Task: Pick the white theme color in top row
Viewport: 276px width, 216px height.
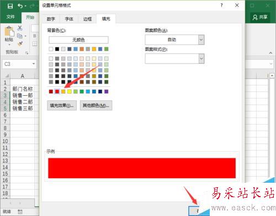Action: (x=51, y=49)
